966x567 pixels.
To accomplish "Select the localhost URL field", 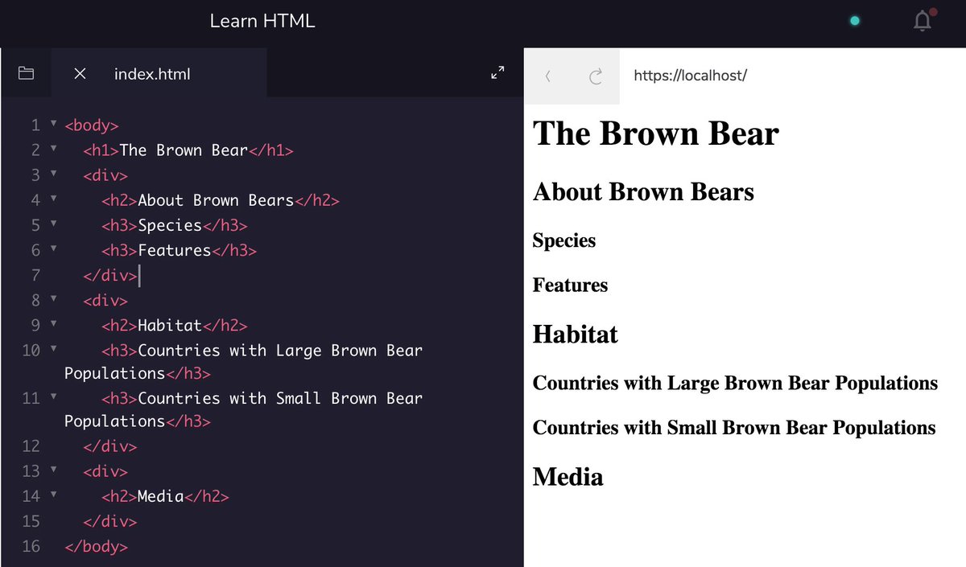I will click(x=690, y=75).
